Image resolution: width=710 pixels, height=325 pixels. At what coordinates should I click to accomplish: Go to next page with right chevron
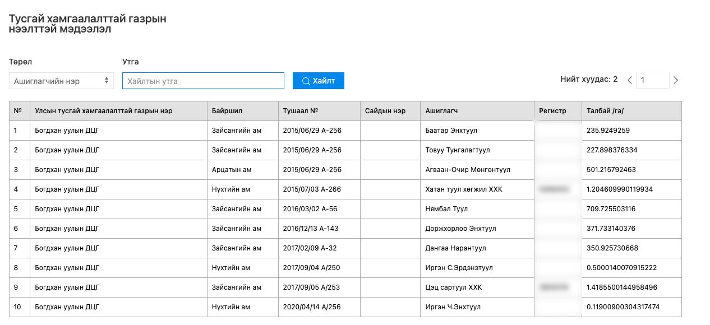(676, 80)
